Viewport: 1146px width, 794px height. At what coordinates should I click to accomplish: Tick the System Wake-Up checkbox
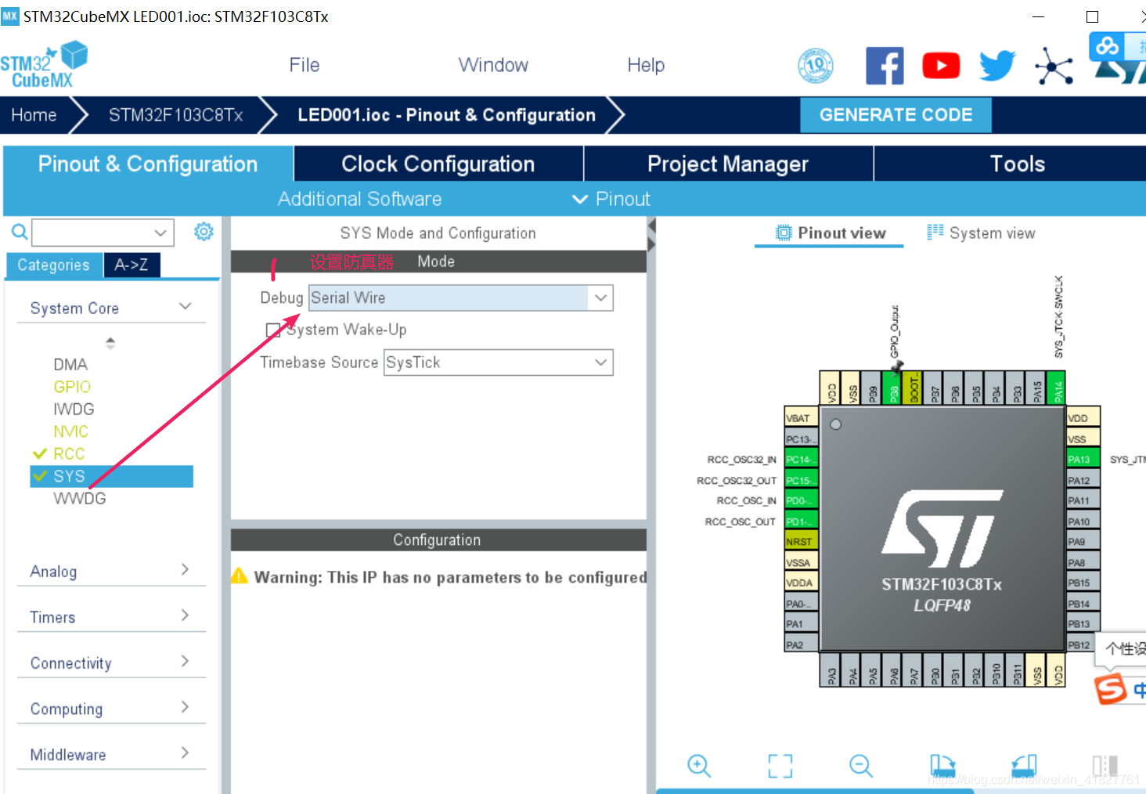pyautogui.click(x=273, y=330)
